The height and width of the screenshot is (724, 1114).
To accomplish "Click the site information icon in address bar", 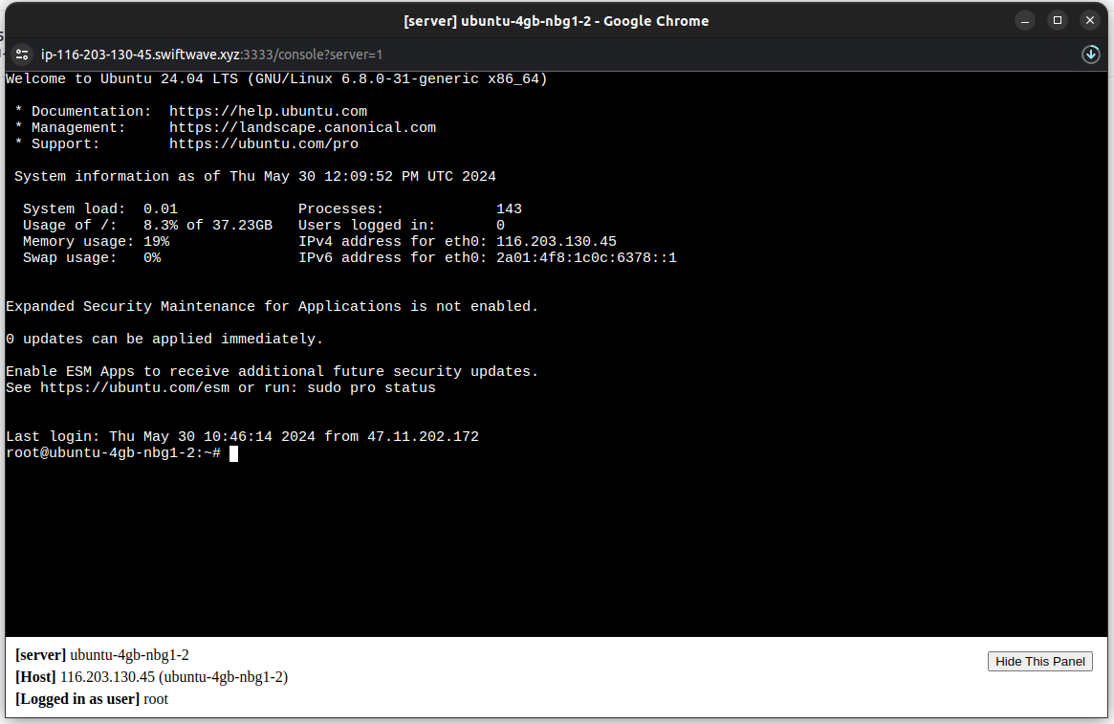I will 22,55.
